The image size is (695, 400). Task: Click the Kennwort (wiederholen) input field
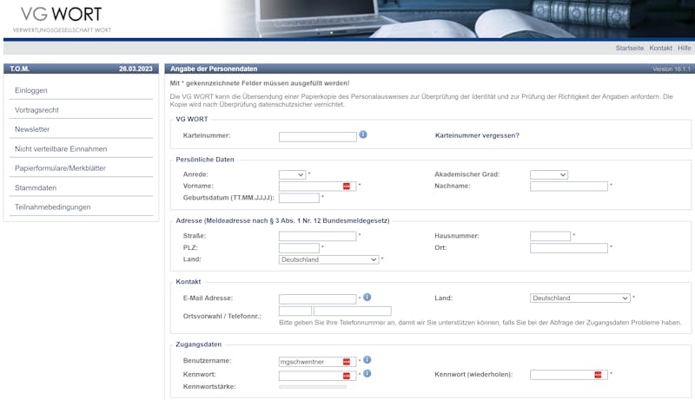tap(569, 375)
